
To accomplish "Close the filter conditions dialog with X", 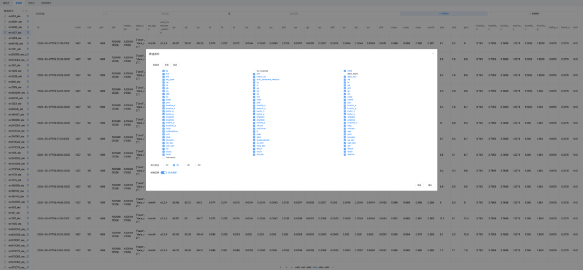I will tap(433, 53).
